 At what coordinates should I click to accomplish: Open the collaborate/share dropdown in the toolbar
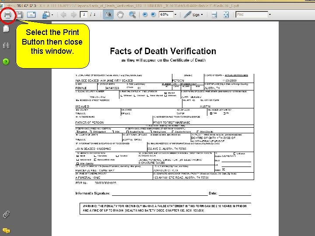(47, 15)
